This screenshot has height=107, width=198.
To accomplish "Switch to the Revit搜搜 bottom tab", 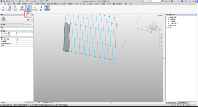I will [182, 103].
